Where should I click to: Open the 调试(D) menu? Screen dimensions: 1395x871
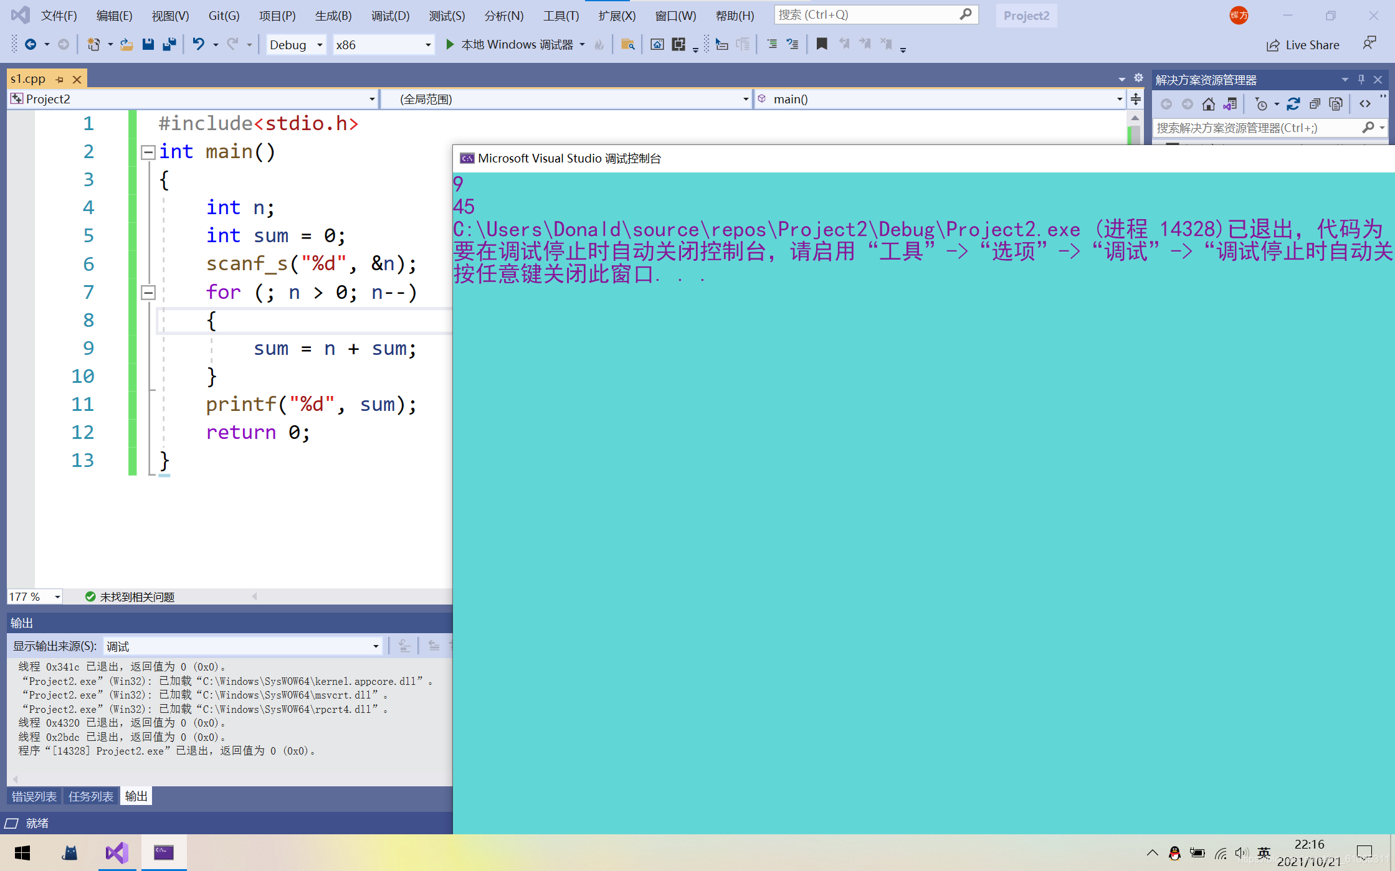(x=390, y=16)
